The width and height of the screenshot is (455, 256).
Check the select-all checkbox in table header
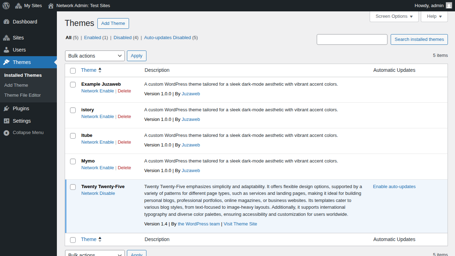[73, 70]
